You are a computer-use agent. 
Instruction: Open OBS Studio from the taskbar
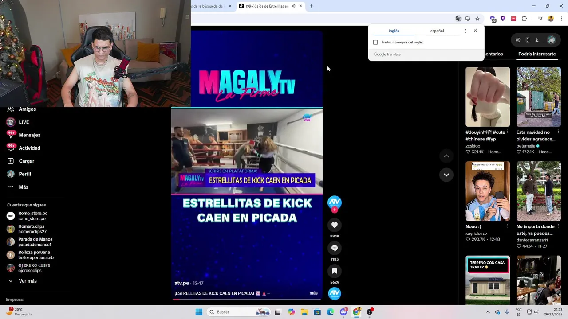pyautogui.click(x=370, y=312)
